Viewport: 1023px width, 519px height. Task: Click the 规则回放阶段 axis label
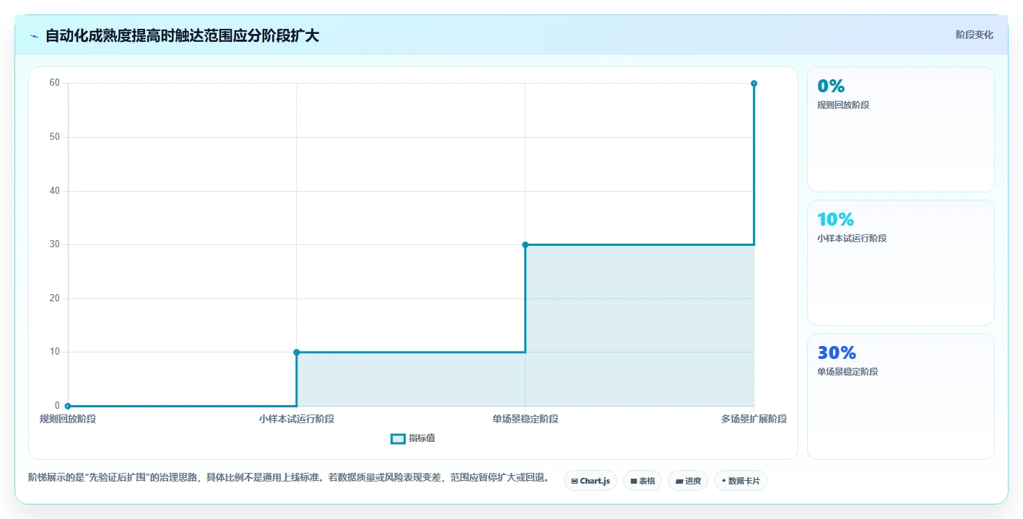point(68,419)
